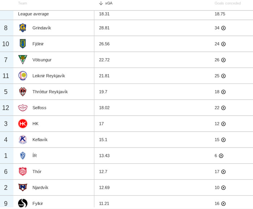253x209 pixels.
Task: Click the Thróttur Reykjavík team logo
Action: 23,92
